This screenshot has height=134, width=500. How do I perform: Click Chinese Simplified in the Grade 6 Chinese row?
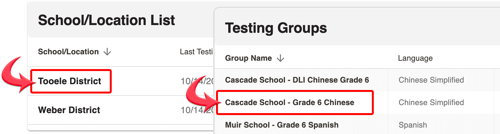tap(431, 103)
